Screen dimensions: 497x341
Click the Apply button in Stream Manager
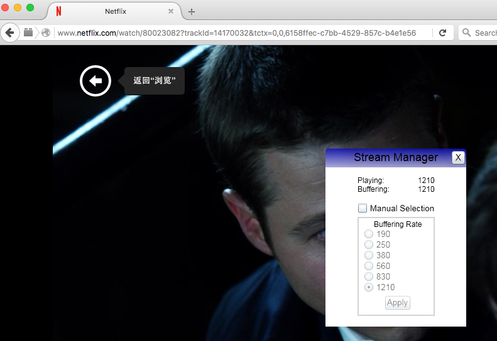(398, 303)
